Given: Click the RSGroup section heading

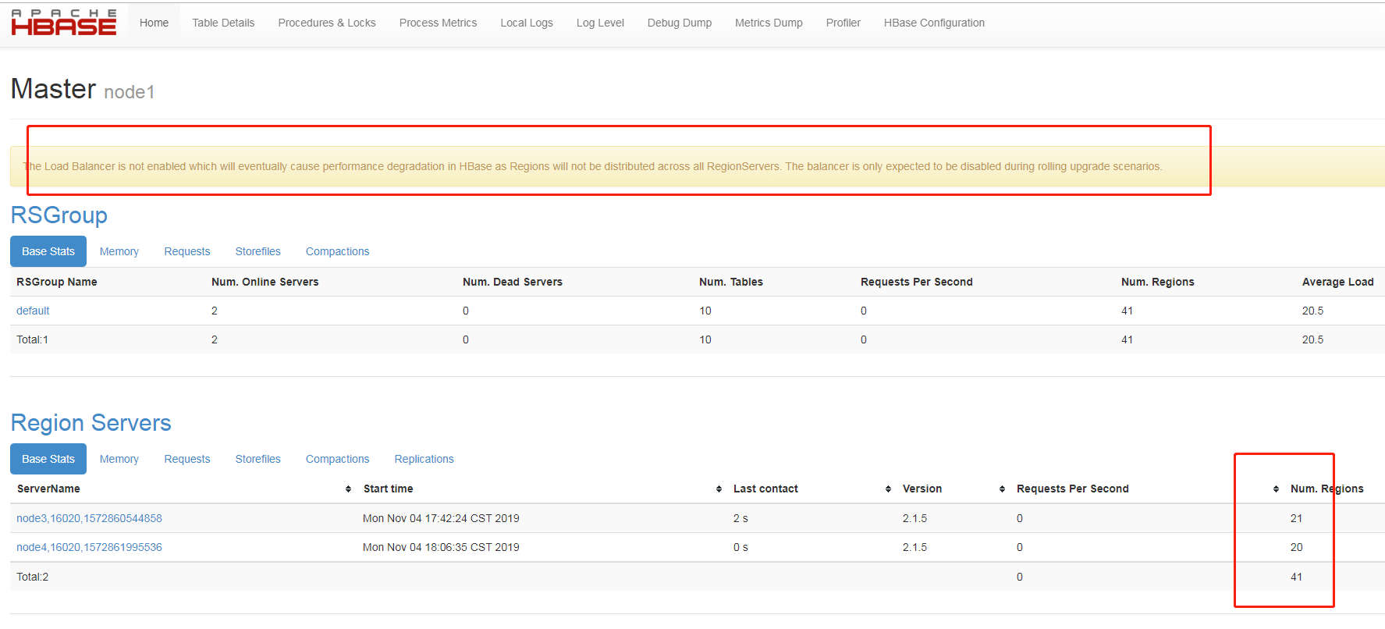Looking at the screenshot, I should (59, 215).
